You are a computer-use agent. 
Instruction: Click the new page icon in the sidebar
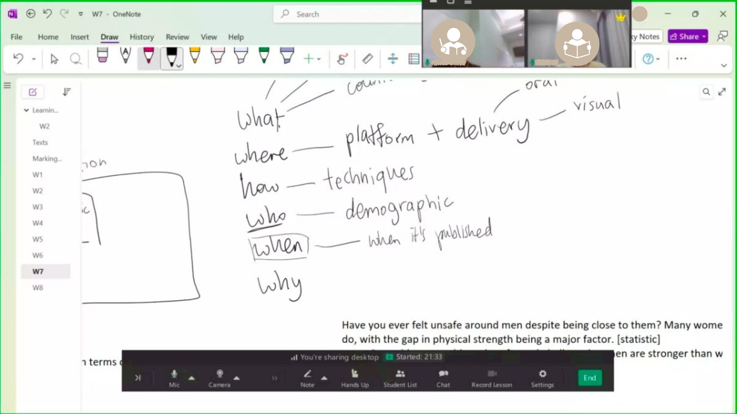33,92
